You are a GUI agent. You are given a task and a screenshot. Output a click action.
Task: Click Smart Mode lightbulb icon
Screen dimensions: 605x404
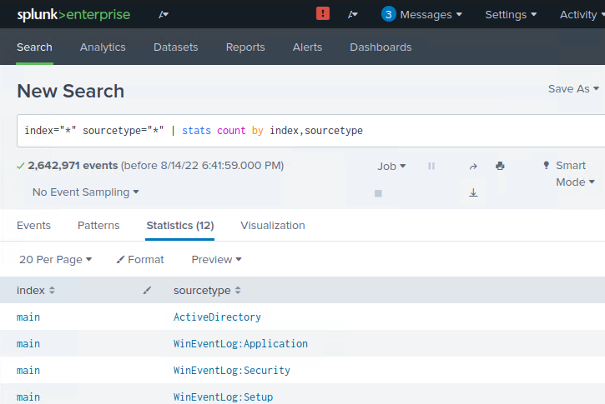547,165
